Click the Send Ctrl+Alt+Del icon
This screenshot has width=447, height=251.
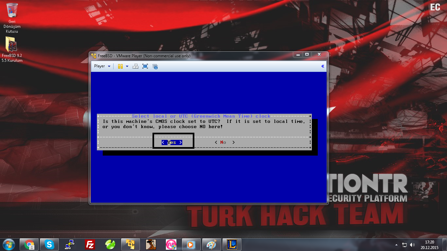click(x=135, y=66)
